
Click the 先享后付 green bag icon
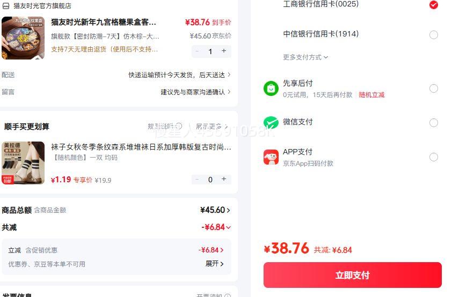271,88
